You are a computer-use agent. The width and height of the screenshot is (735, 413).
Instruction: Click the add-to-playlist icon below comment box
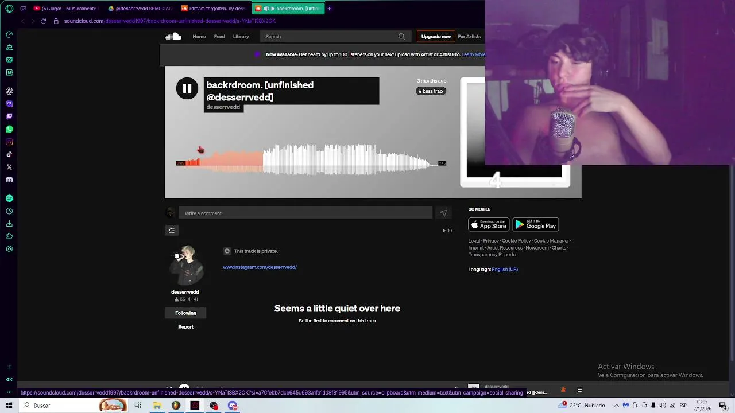172,231
